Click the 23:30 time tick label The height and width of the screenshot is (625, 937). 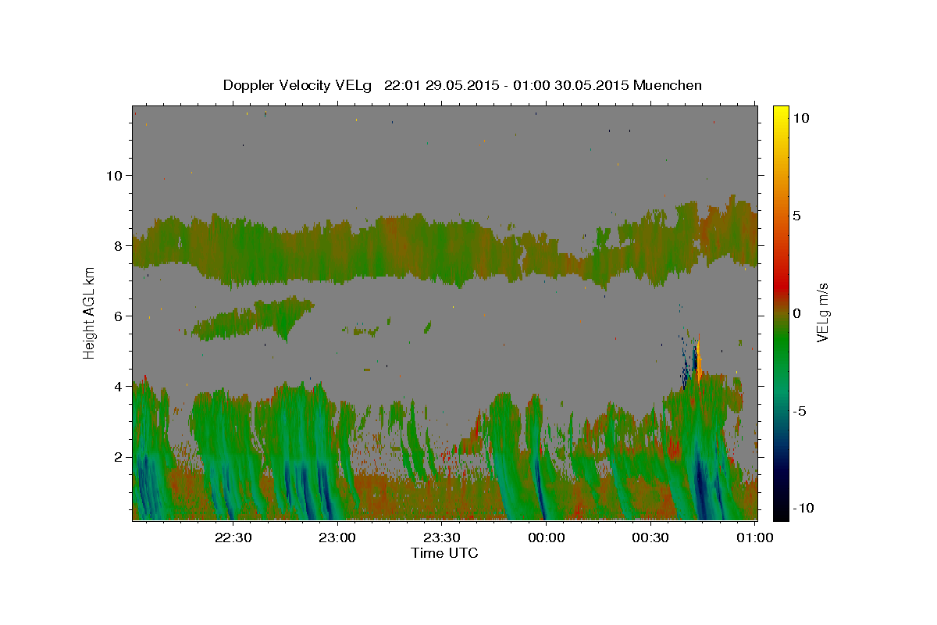click(x=443, y=537)
